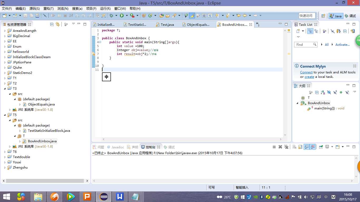Click Open Console icon in console toolbar
Viewport: 360px width, 202px height.
click(x=337, y=147)
